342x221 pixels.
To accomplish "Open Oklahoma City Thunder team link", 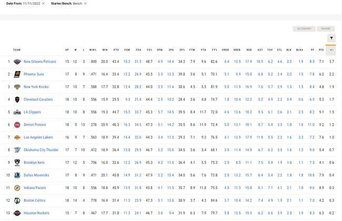I will click(41, 150).
